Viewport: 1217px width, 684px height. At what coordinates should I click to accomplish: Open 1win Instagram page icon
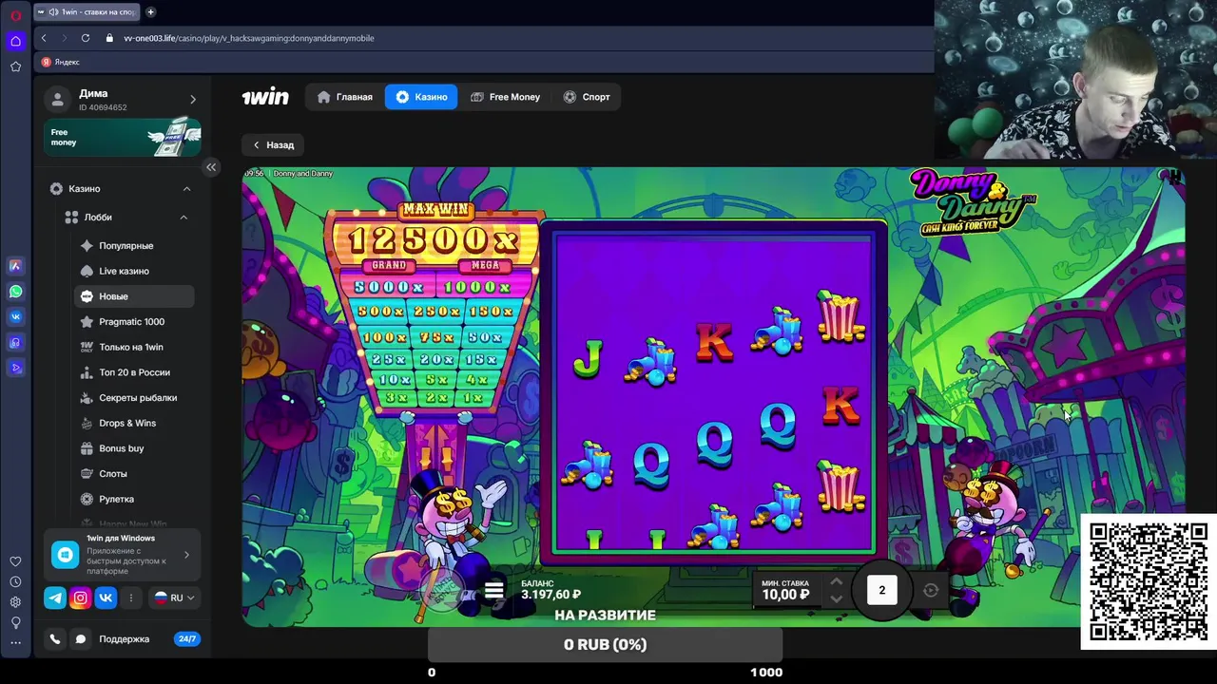80,598
